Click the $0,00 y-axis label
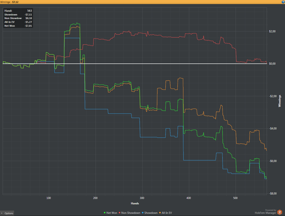Screen dimensions: 285x216 click(272, 64)
